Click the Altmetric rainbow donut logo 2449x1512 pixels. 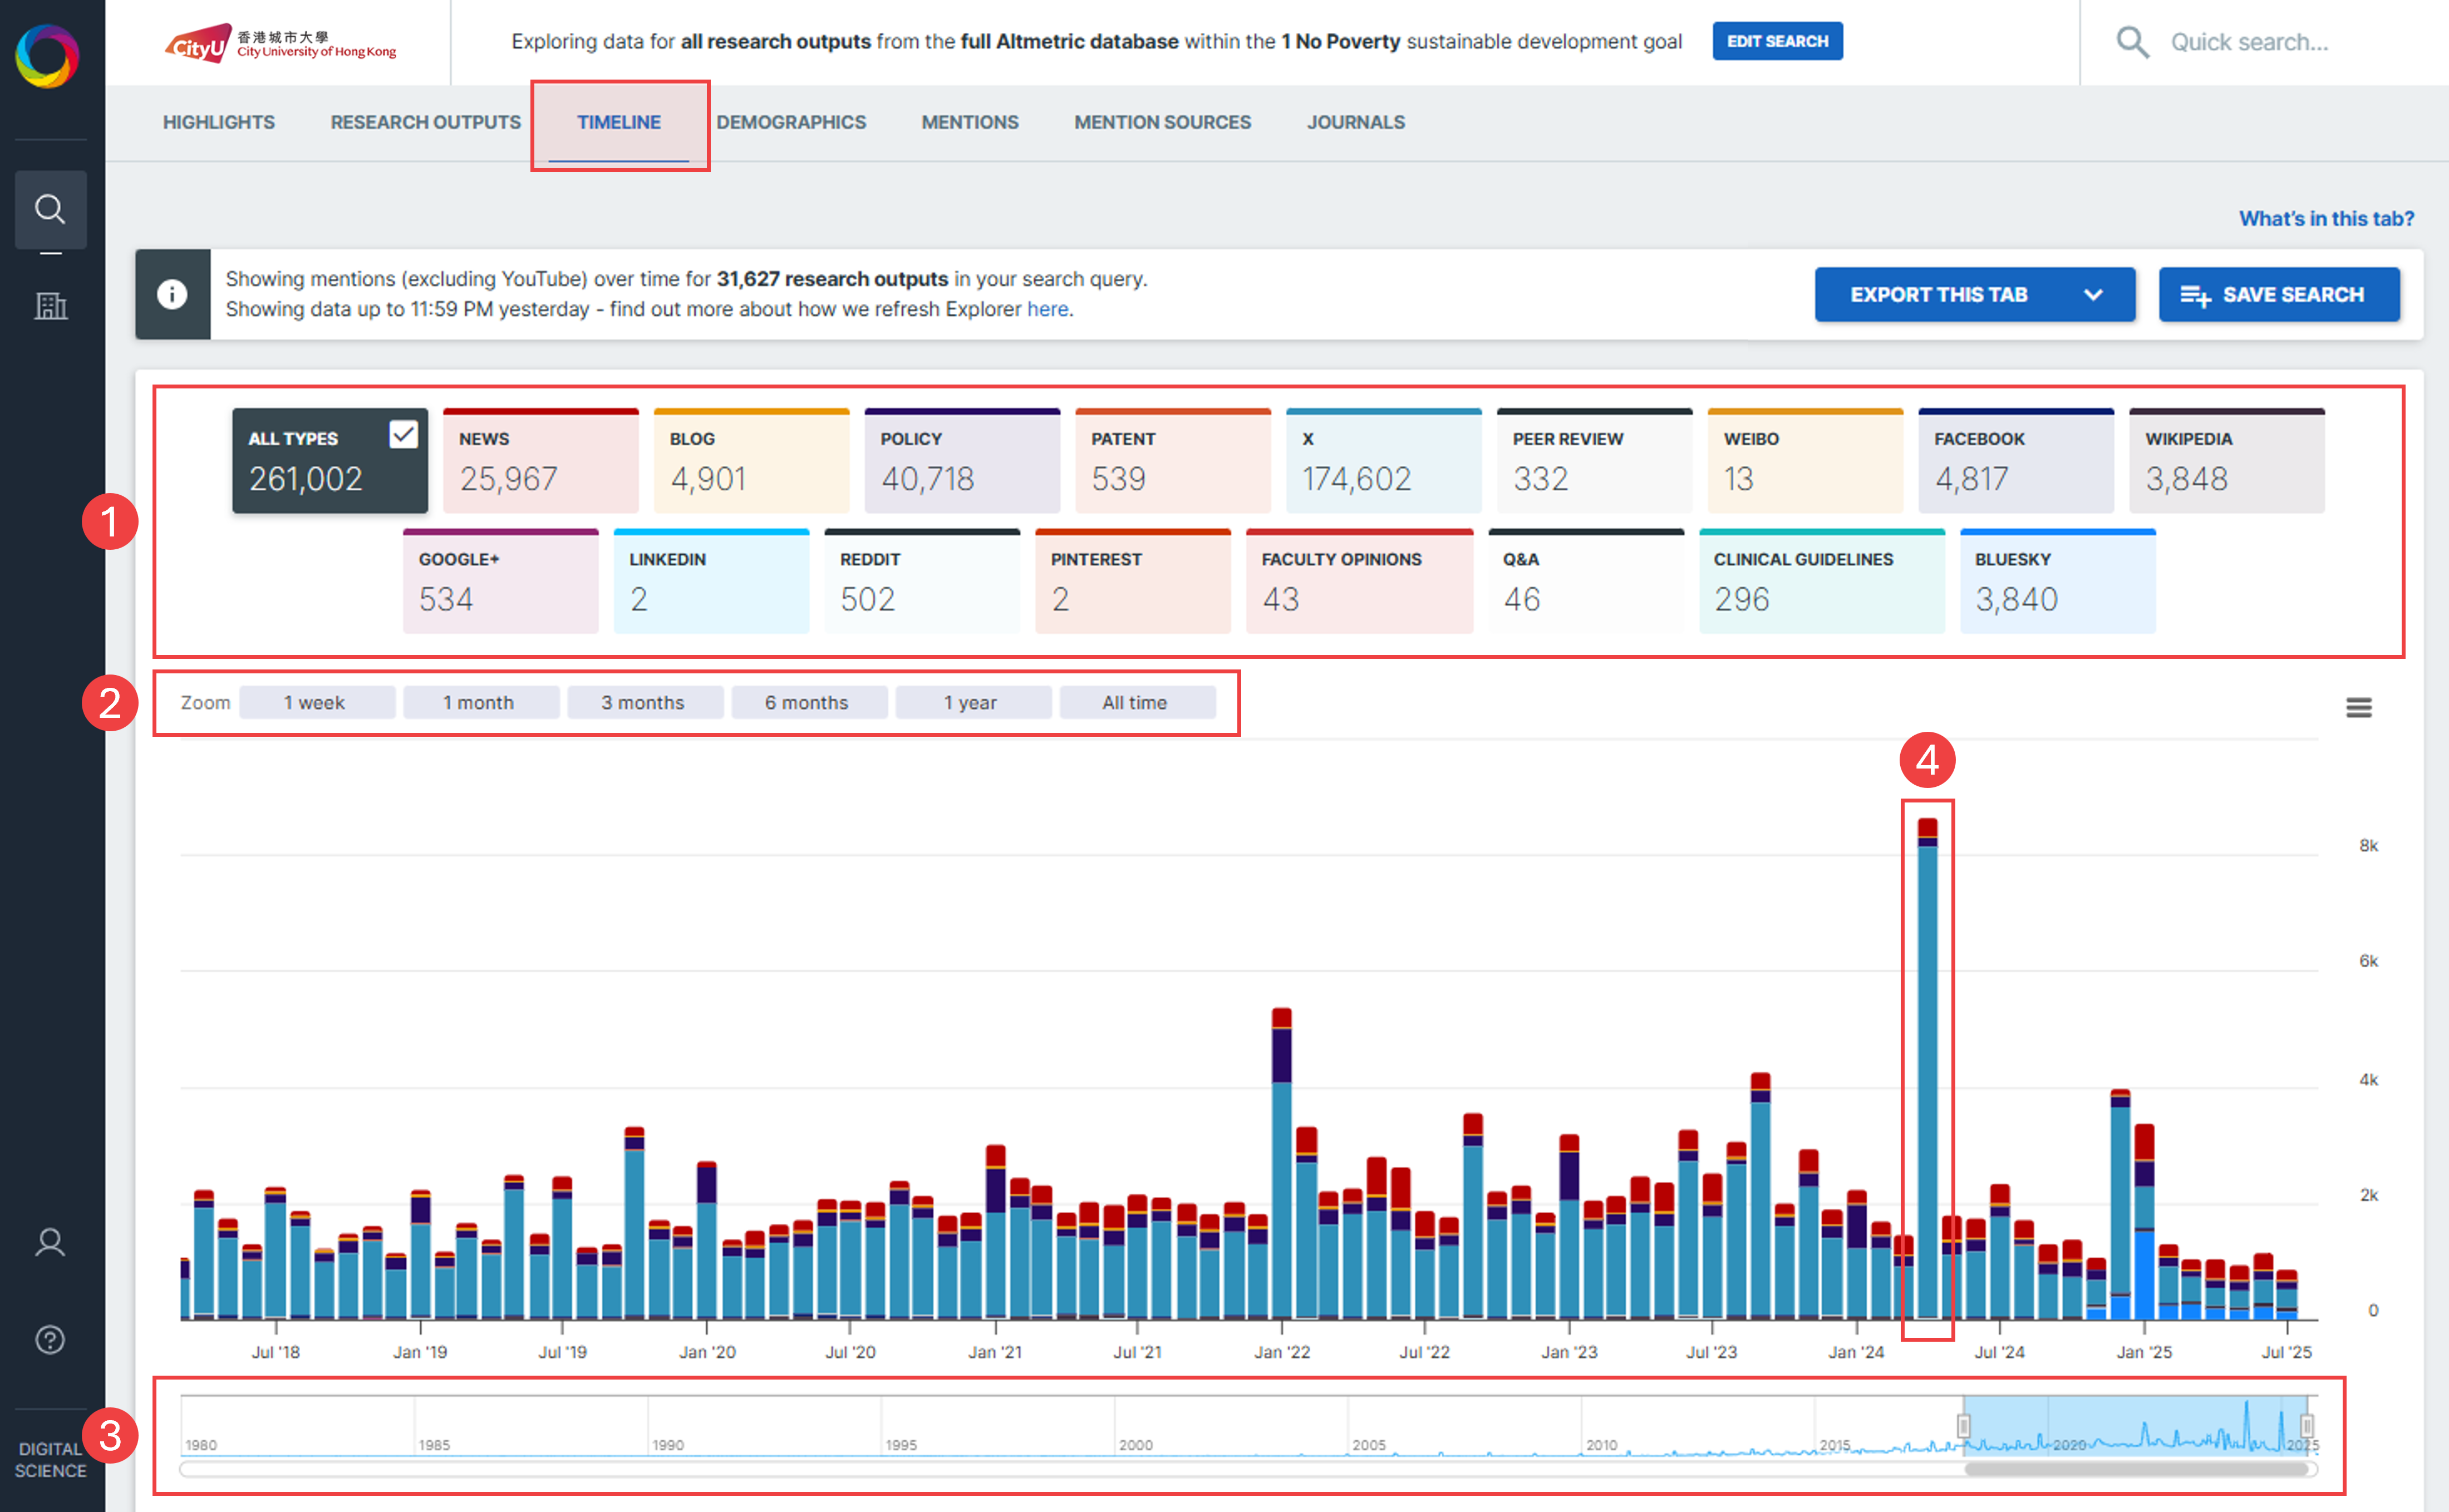pos(47,56)
